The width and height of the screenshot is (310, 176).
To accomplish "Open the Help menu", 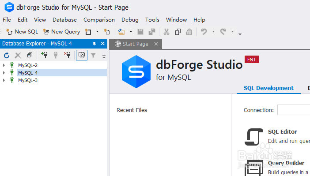I will click(x=199, y=20).
